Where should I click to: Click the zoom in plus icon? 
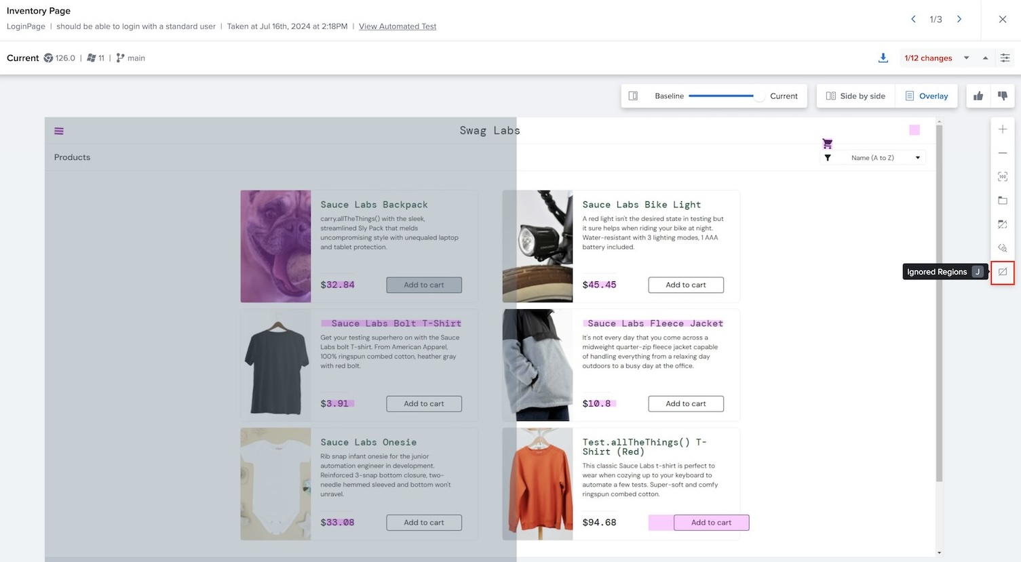[1003, 129]
